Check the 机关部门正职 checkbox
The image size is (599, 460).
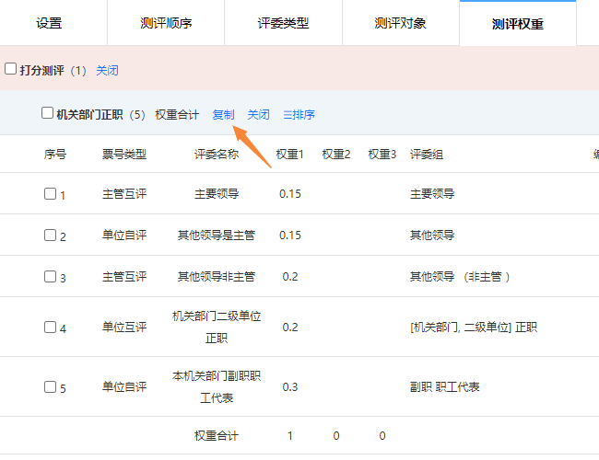tap(47, 113)
